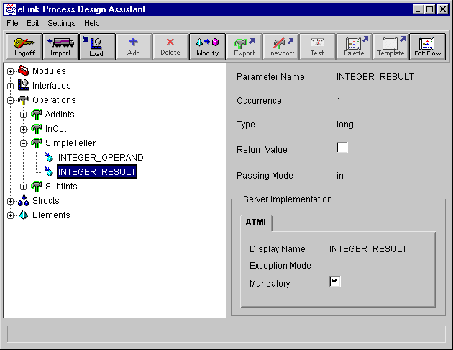Click the Unexport toolbar button
Image resolution: width=453 pixels, height=350 pixels.
coord(281,47)
